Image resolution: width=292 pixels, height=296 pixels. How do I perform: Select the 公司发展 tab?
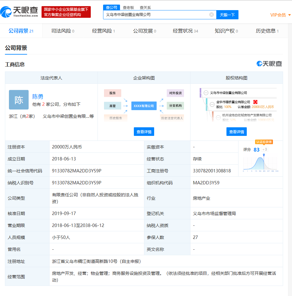145,31
